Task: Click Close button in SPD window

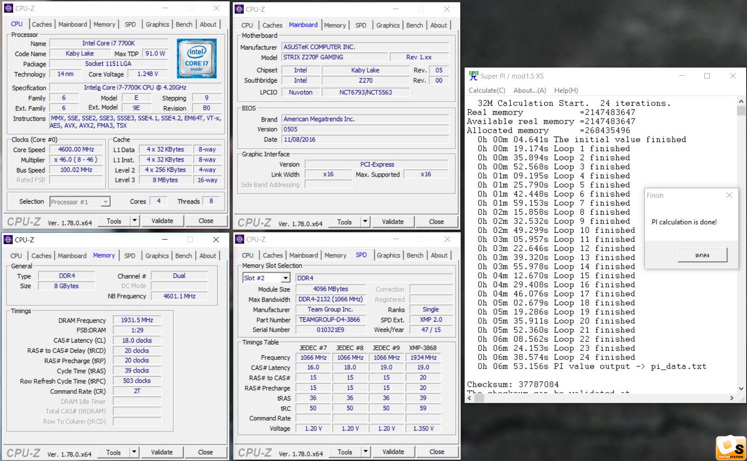Action: click(x=437, y=452)
